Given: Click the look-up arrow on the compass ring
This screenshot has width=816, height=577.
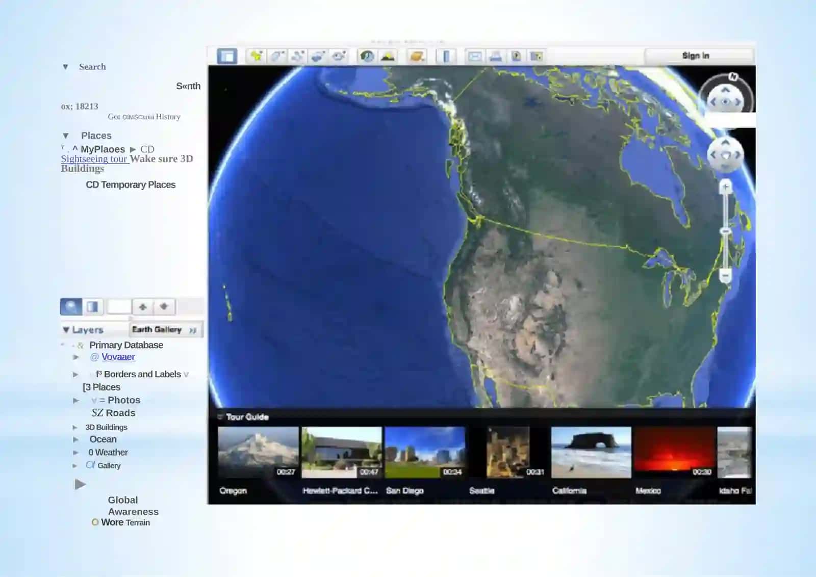Looking at the screenshot, I should [725, 90].
